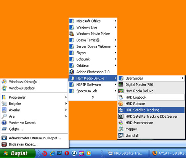This screenshot has height=158, width=186.
Task: Click the HRD Logbook icon
Action: 121,97
